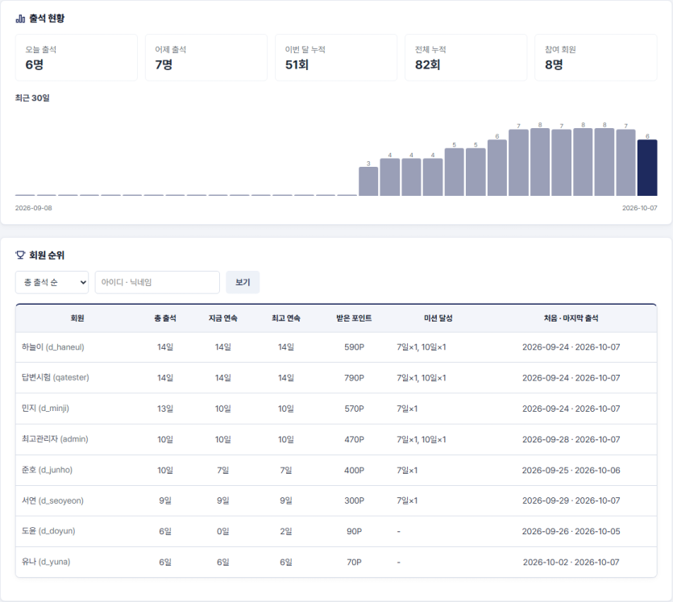The image size is (673, 602).
Task: Click the 어제 출석 7명 stat card
Action: coord(206,57)
